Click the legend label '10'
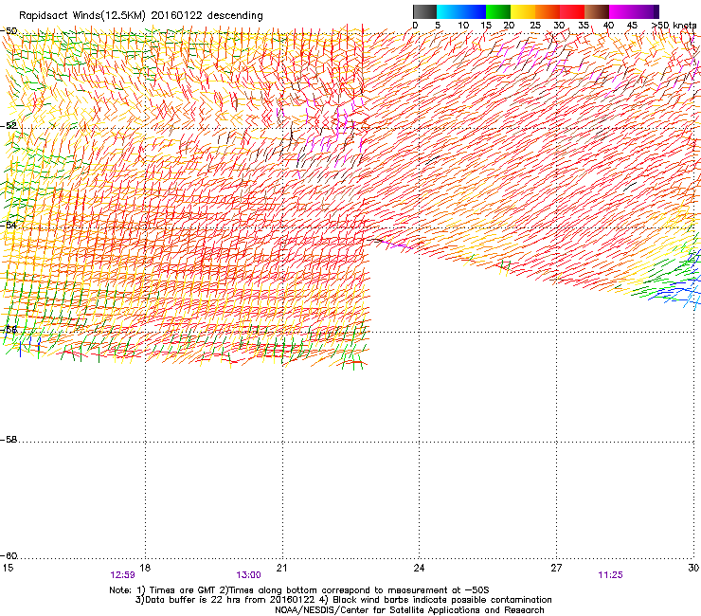This screenshot has width=701, height=616. (x=463, y=26)
